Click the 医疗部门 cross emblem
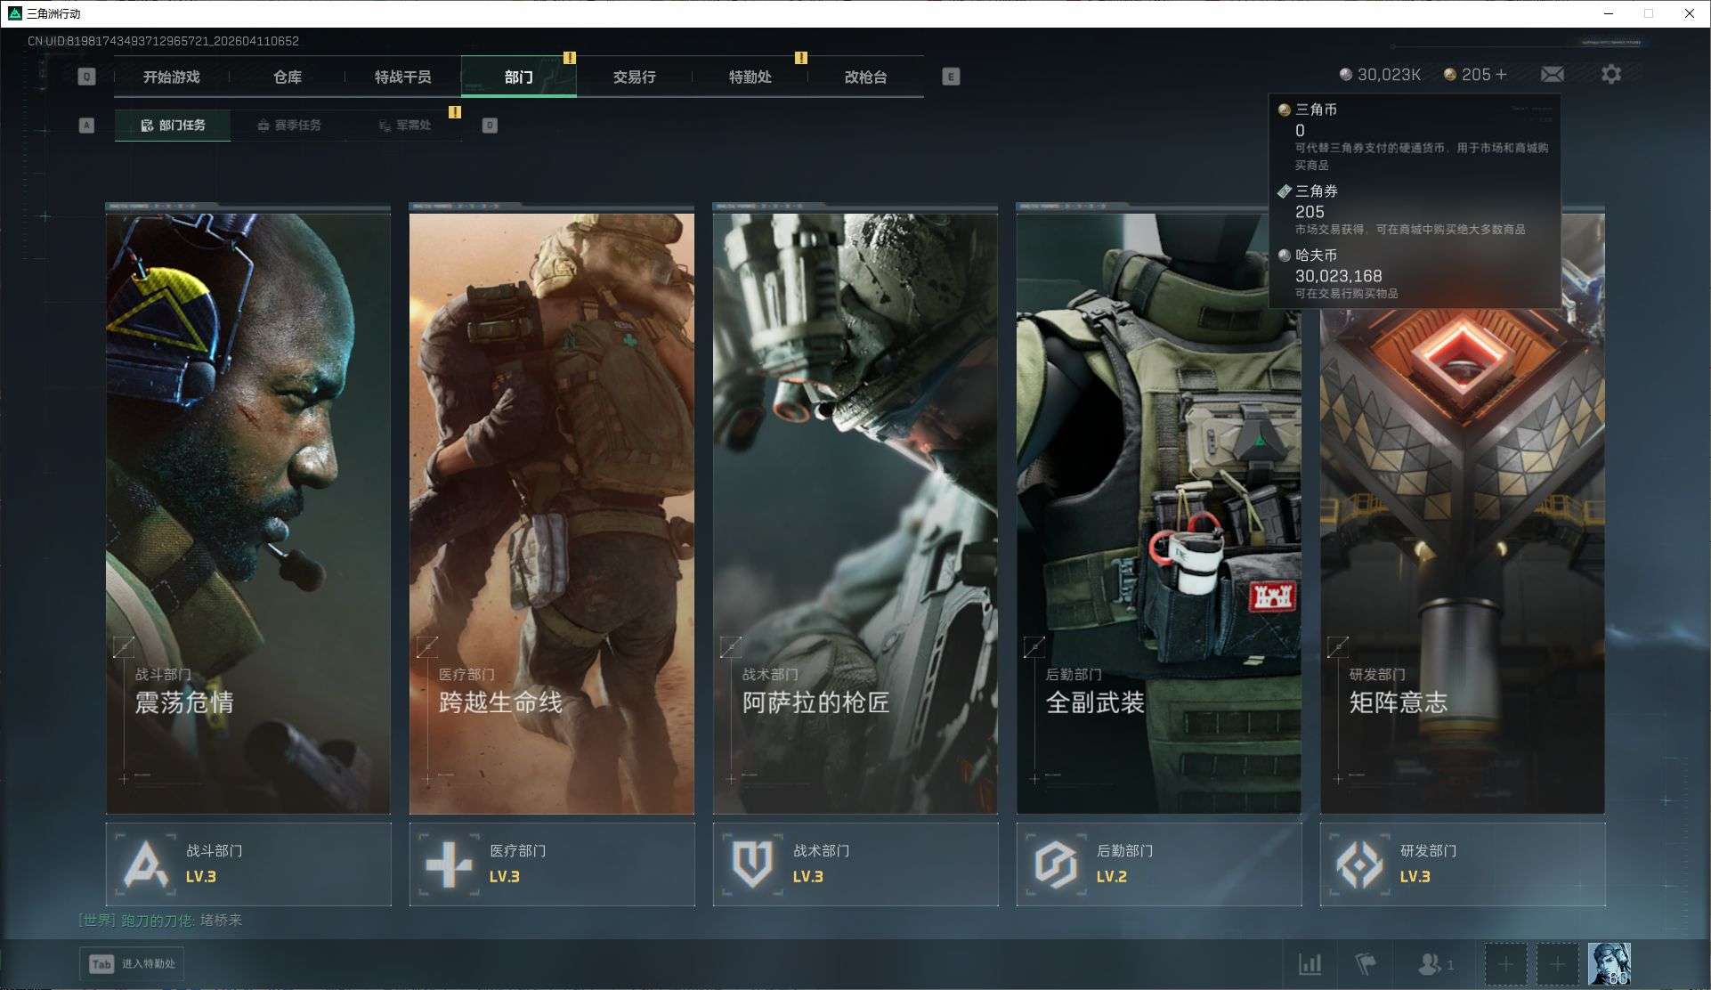This screenshot has height=990, width=1711. 449,864
